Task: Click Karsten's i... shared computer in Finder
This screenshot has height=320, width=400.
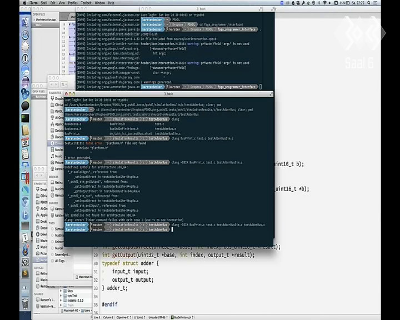Action: (46, 300)
